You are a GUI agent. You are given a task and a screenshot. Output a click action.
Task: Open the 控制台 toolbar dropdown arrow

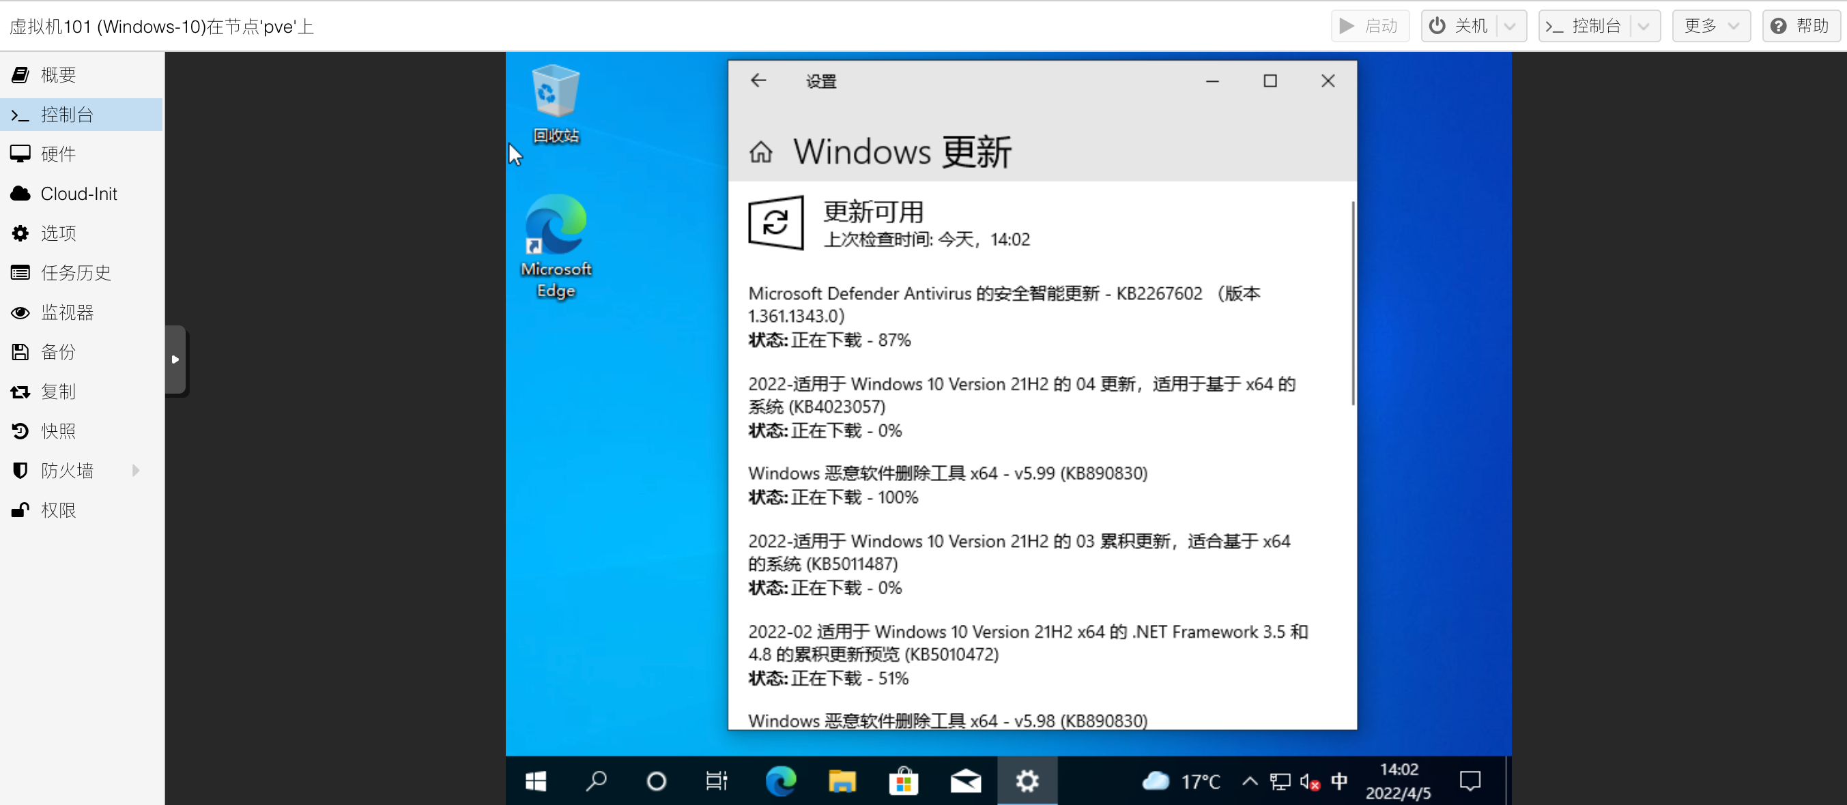(1645, 26)
